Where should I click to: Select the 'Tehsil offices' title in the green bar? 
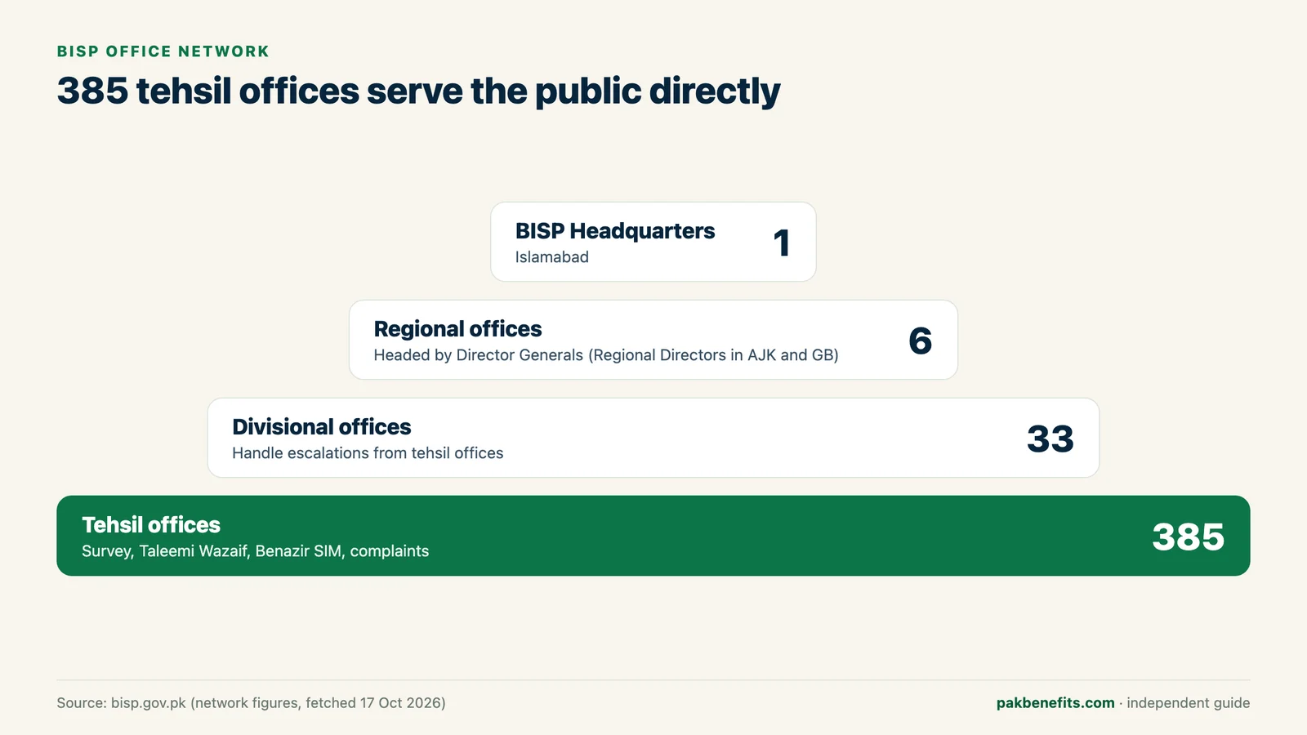[151, 525]
